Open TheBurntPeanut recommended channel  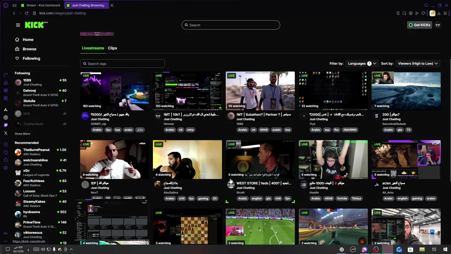(41, 152)
